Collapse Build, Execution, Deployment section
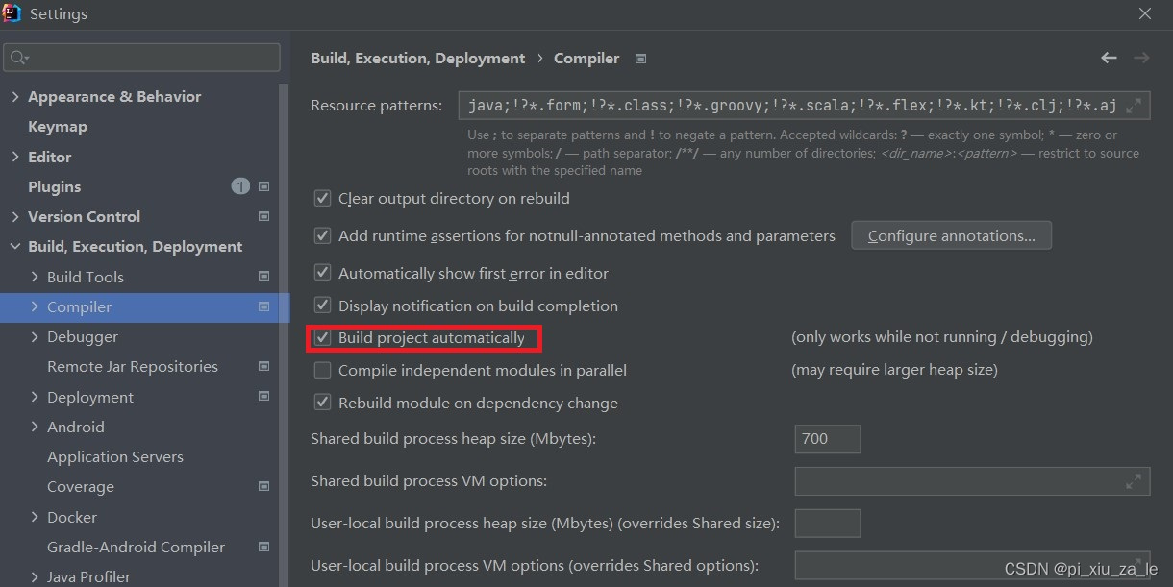This screenshot has height=587, width=1173. click(14, 247)
